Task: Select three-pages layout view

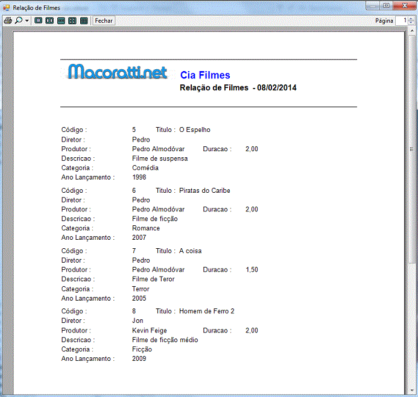Action: tap(61, 20)
